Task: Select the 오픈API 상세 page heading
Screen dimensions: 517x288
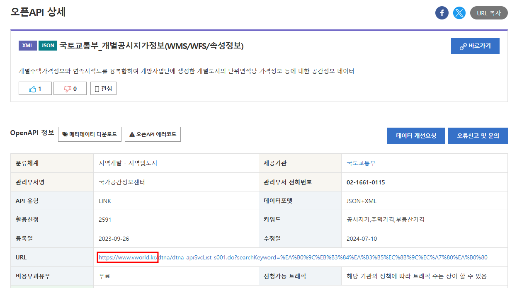Action: pyautogui.click(x=38, y=12)
